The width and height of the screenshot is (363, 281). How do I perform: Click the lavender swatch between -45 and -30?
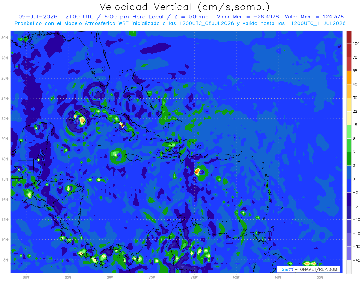pyautogui.click(x=349, y=253)
